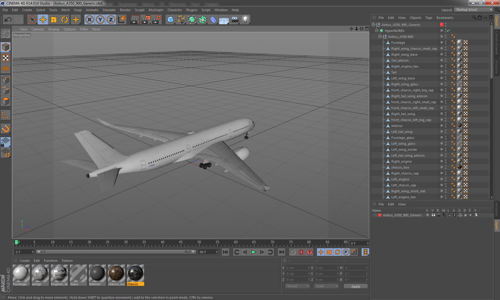
Task: Open the spline pen tools
Action: (x=181, y=19)
